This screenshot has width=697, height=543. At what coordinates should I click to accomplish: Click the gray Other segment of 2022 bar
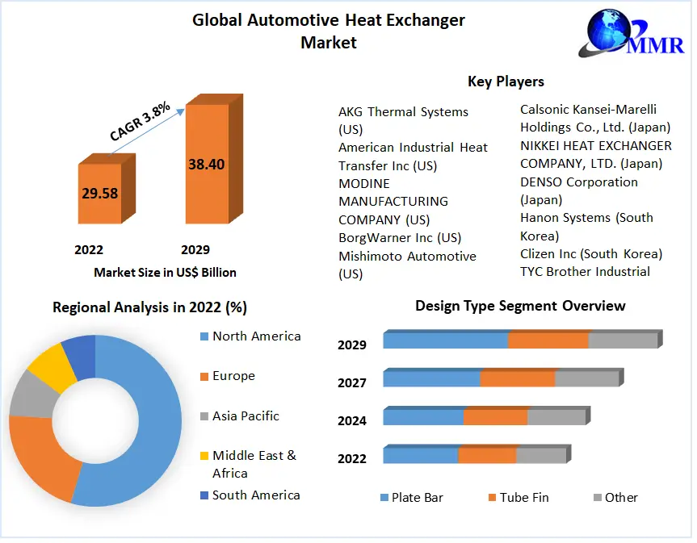coord(540,455)
